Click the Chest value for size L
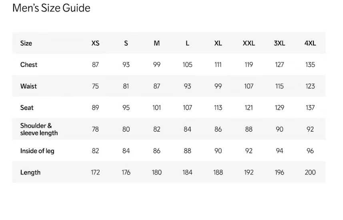The image size is (343, 220). point(187,65)
